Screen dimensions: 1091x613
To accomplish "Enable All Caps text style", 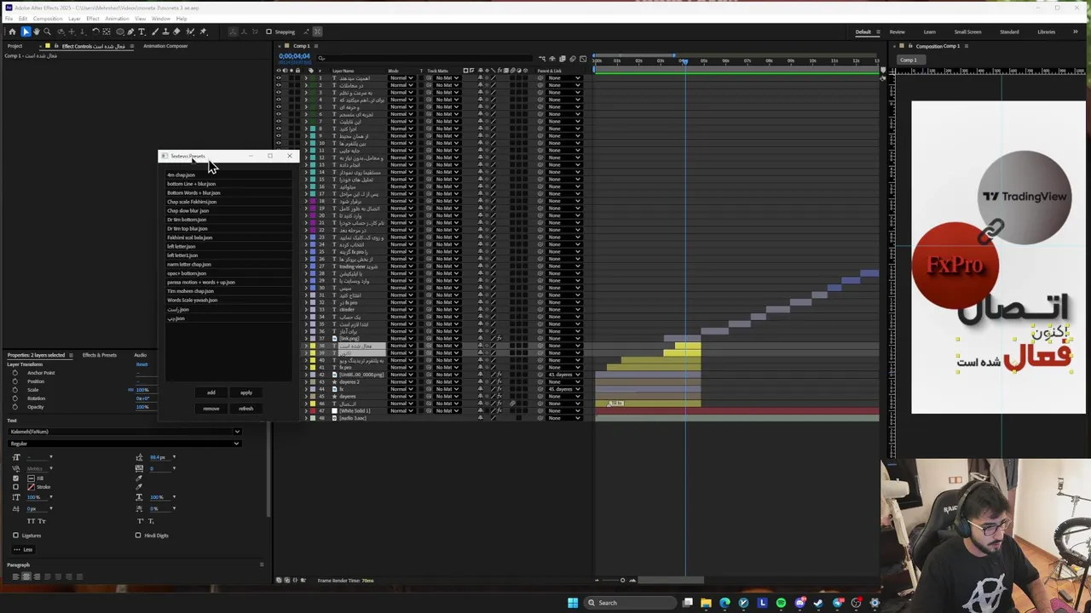I will (31, 521).
